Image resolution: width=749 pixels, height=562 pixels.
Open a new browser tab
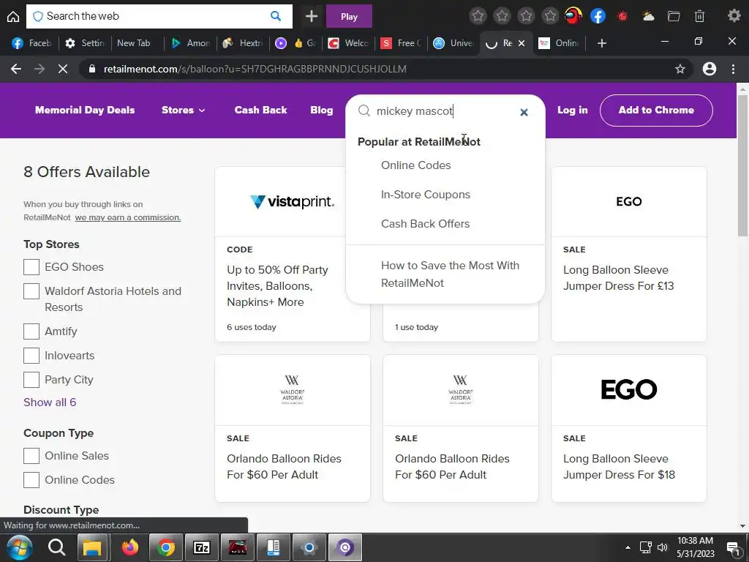(602, 43)
